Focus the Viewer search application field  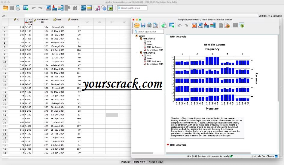[x=149, y=32]
